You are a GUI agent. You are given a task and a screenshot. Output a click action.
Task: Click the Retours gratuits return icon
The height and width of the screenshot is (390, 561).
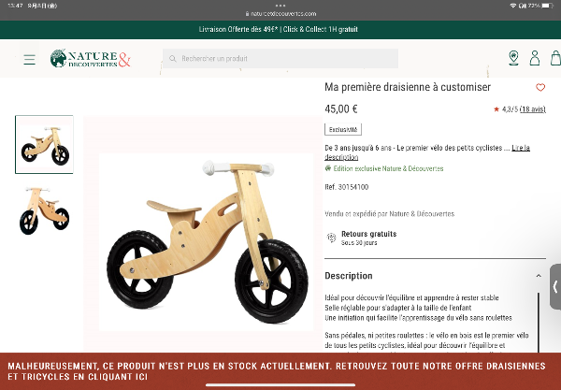click(331, 238)
